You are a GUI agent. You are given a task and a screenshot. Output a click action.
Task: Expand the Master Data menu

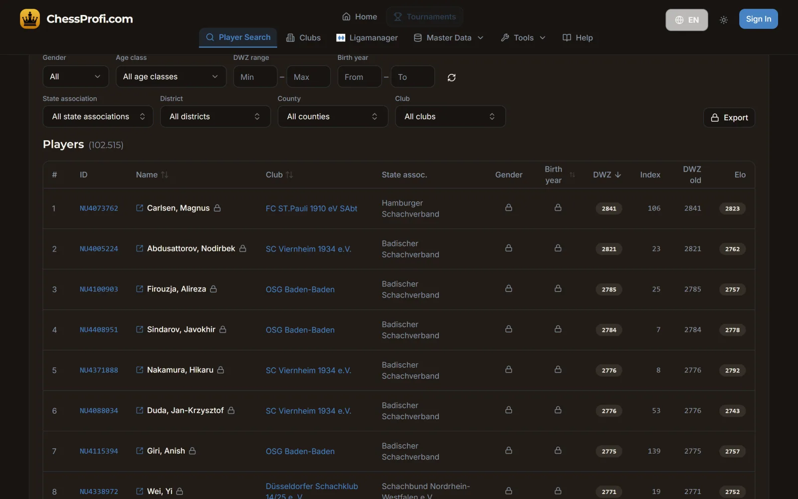(x=449, y=38)
